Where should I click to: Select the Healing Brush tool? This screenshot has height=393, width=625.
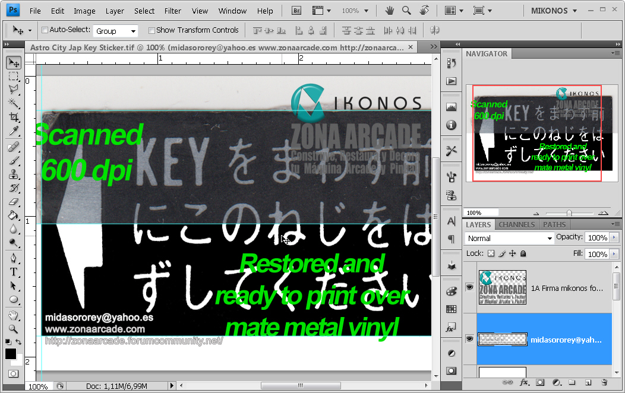point(13,148)
